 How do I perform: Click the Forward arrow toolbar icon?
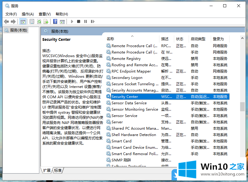[x=13, y=21]
